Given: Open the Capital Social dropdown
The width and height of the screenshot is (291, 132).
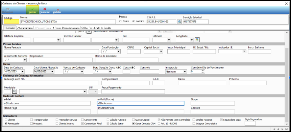Looking at the screenshot, I should pyautogui.click(x=161, y=52).
